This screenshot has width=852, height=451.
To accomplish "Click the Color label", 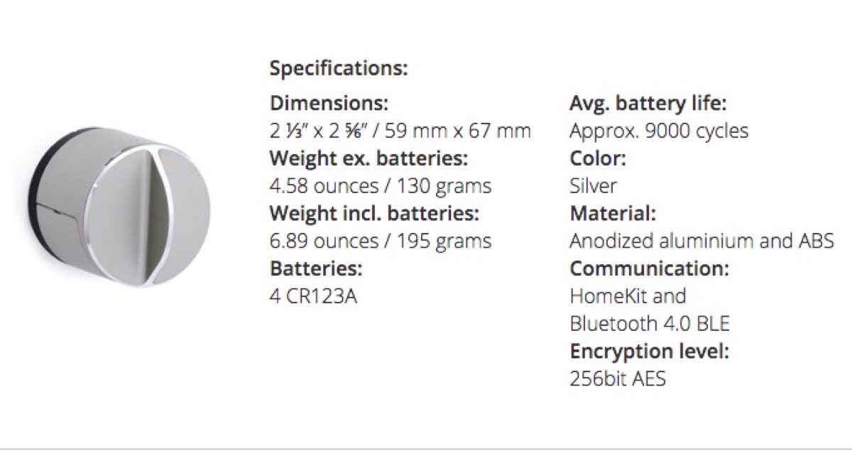I will click(598, 158).
